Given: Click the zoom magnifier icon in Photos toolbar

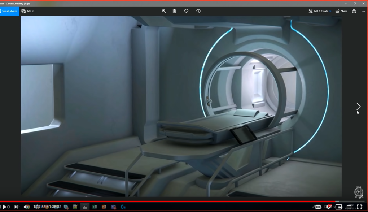Looking at the screenshot, I should 164,11.
